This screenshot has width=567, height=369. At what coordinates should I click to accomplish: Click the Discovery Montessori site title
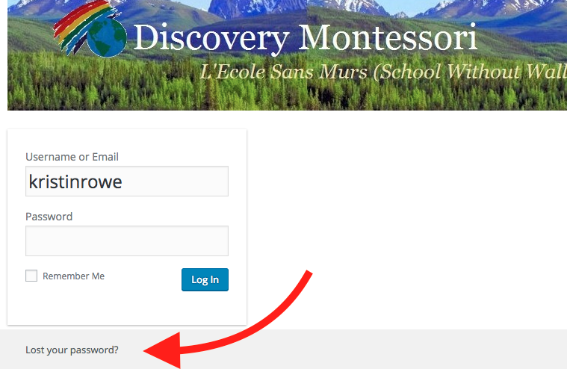pyautogui.click(x=306, y=38)
